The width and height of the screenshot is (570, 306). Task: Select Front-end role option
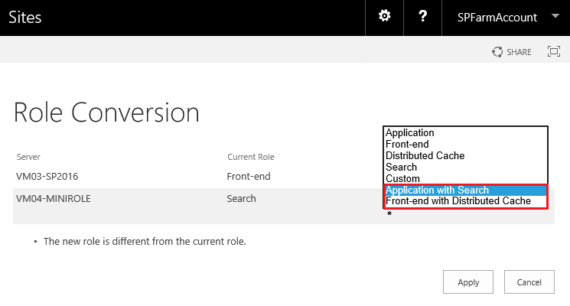[x=407, y=144]
